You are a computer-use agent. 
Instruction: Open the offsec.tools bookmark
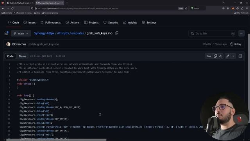pyautogui.click(x=23, y=13)
